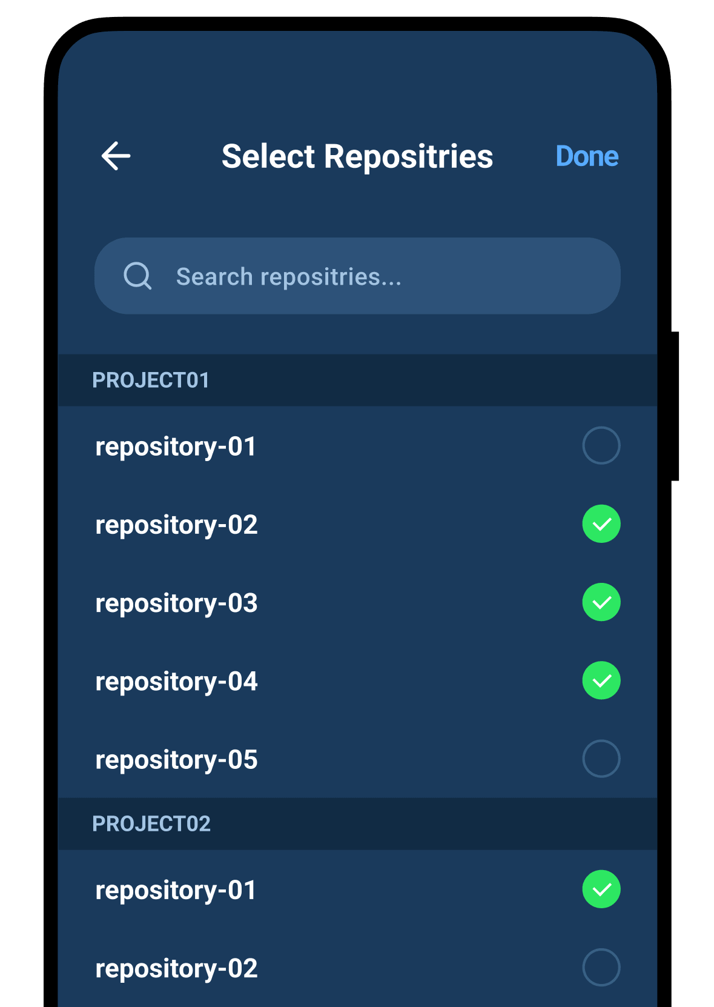
Task: Deselect repository-02 green check in PROJECT01
Action: 601,524
